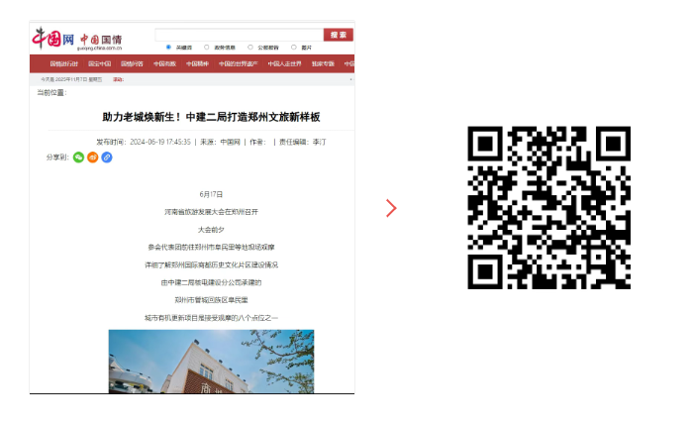Click the article headline about 中建二局
The width and height of the screenshot is (696, 421).
211,117
